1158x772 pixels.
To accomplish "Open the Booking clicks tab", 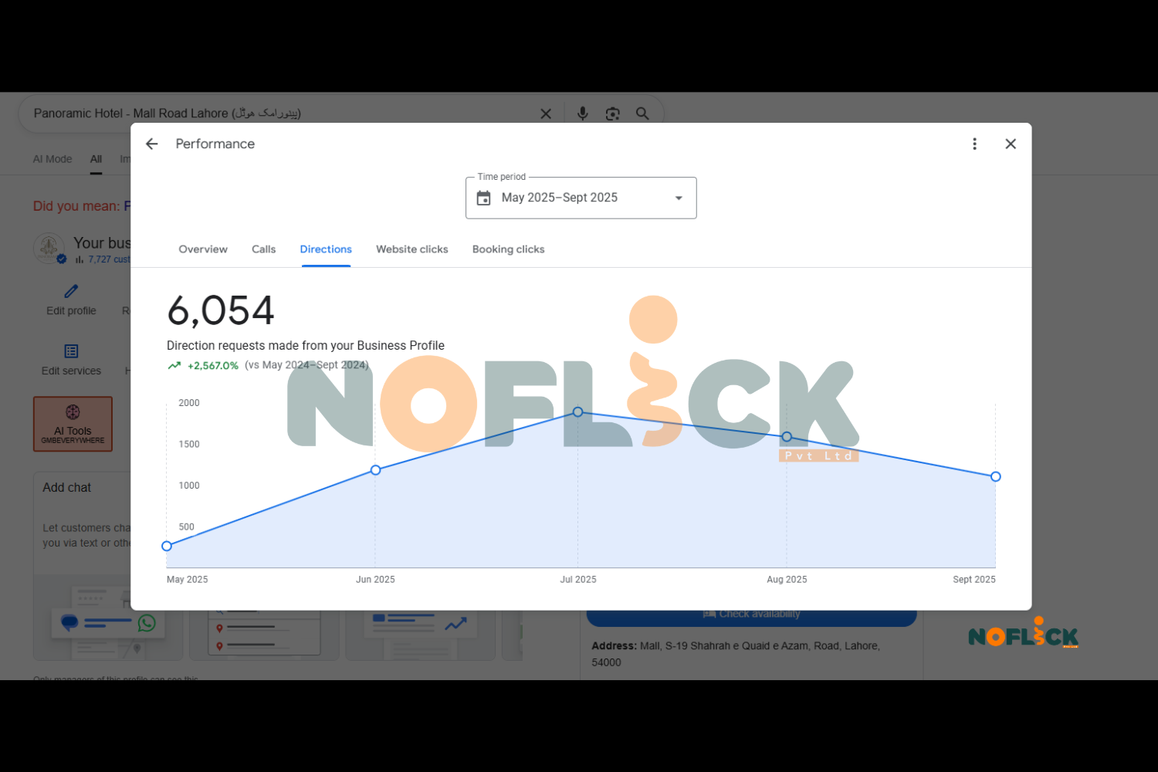I will (509, 249).
